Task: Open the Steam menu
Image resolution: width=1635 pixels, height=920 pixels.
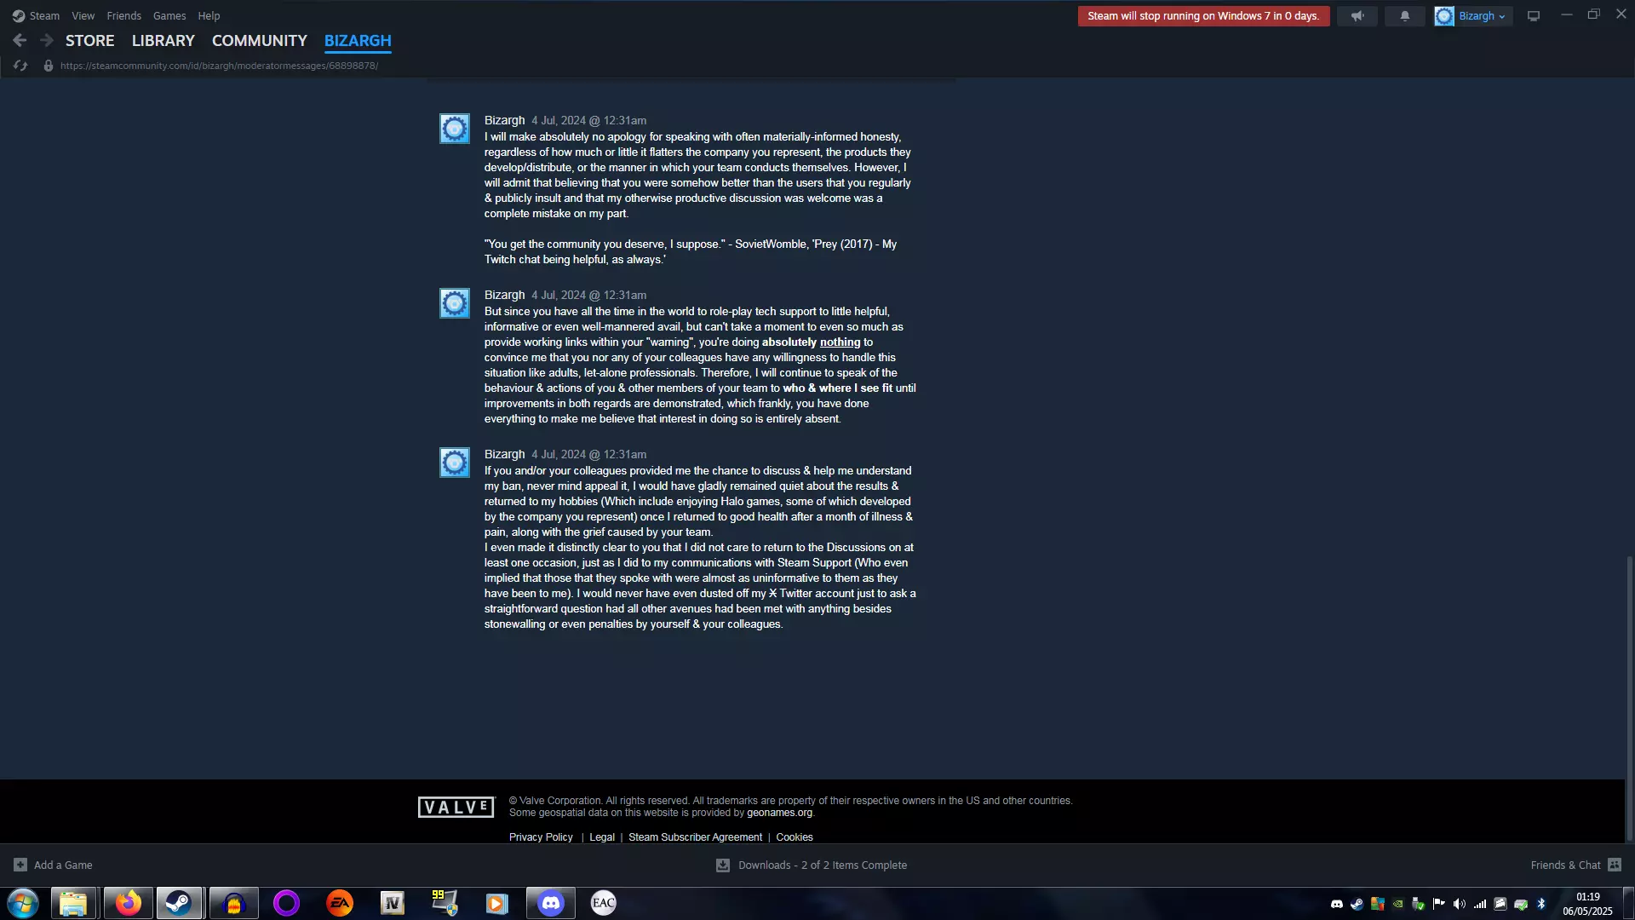Action: click(x=43, y=16)
